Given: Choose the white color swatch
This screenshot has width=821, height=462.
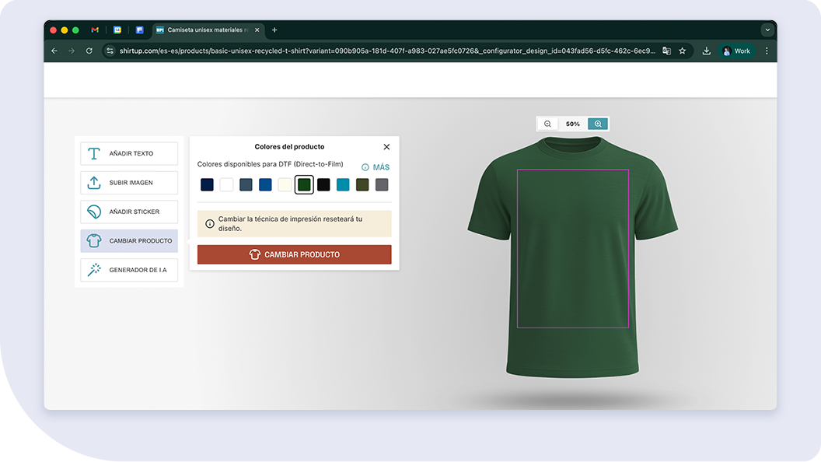Looking at the screenshot, I should [226, 184].
